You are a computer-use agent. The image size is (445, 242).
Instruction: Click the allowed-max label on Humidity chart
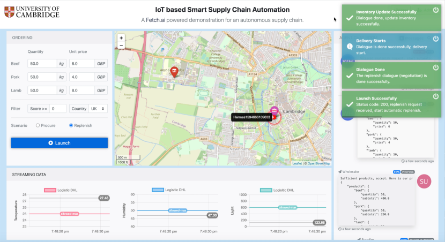177,210
